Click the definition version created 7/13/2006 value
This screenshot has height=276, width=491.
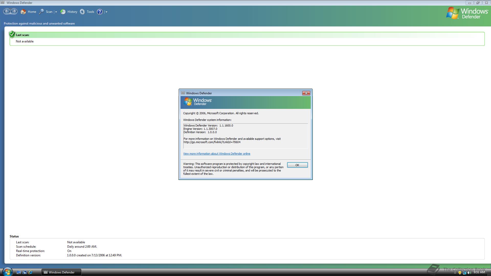coord(95,255)
